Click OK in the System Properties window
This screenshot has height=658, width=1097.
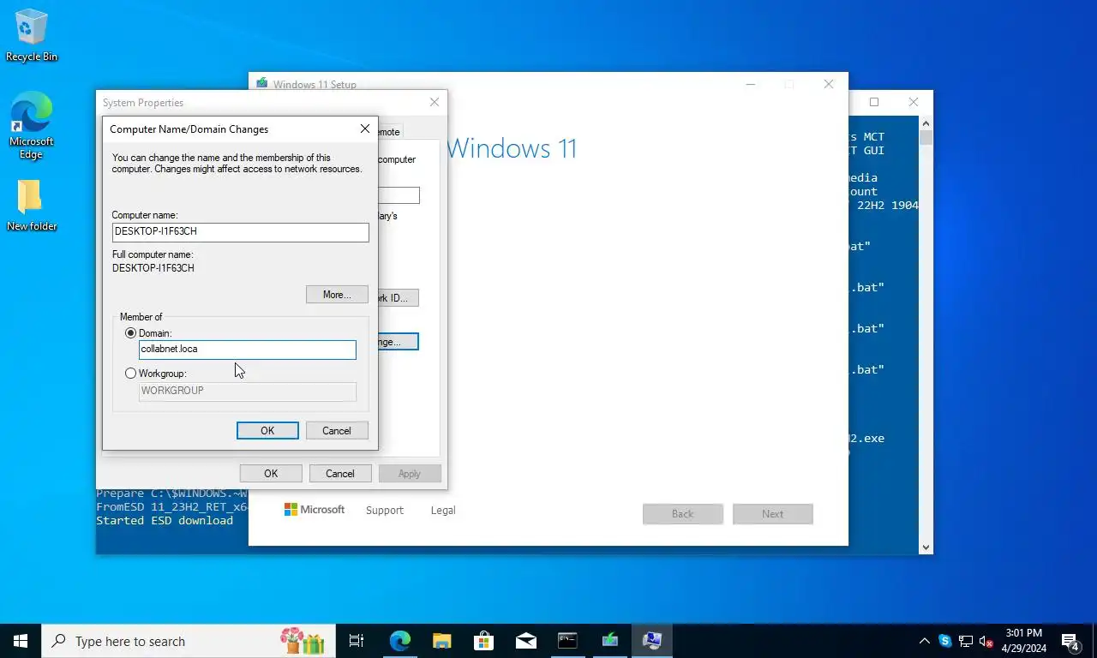271,474
